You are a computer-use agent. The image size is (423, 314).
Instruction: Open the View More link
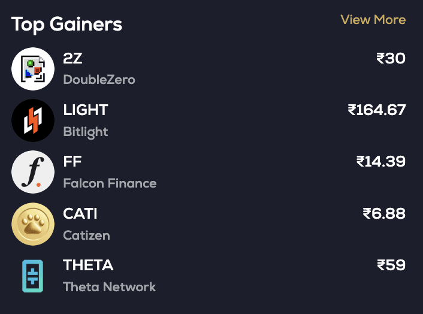click(x=373, y=20)
